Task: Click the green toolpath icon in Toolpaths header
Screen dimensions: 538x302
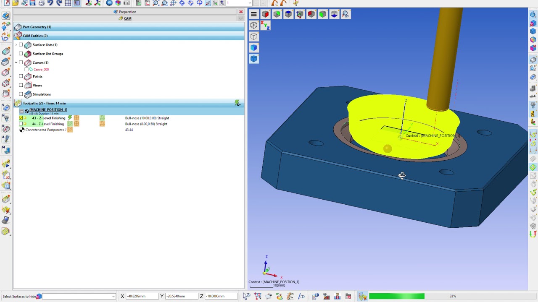Action: 237,103
